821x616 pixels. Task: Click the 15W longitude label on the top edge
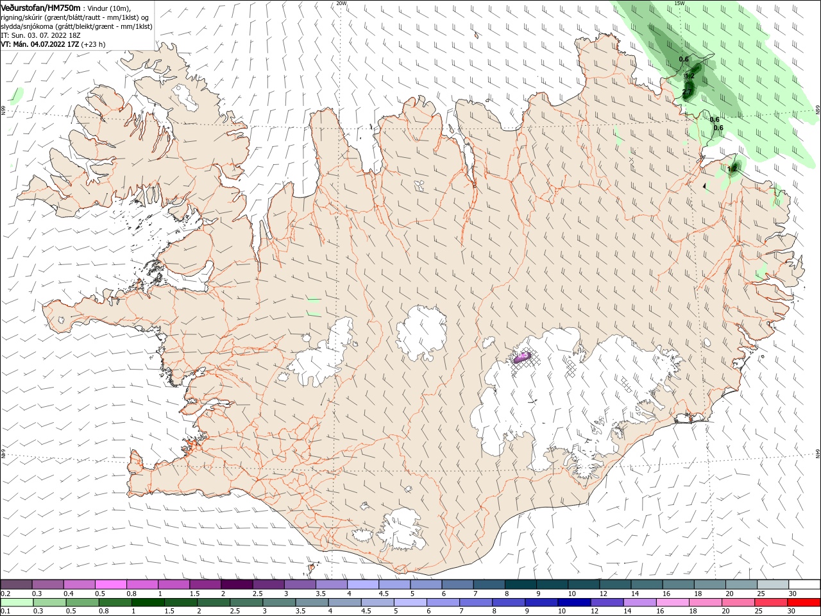click(680, 3)
